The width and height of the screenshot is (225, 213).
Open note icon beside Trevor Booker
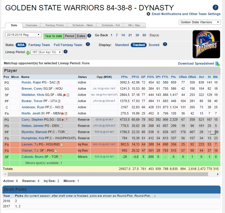pyautogui.click(x=59, y=101)
